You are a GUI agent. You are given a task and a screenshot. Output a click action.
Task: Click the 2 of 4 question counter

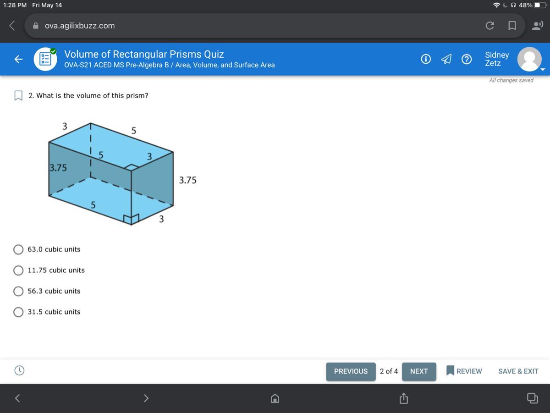[389, 371]
